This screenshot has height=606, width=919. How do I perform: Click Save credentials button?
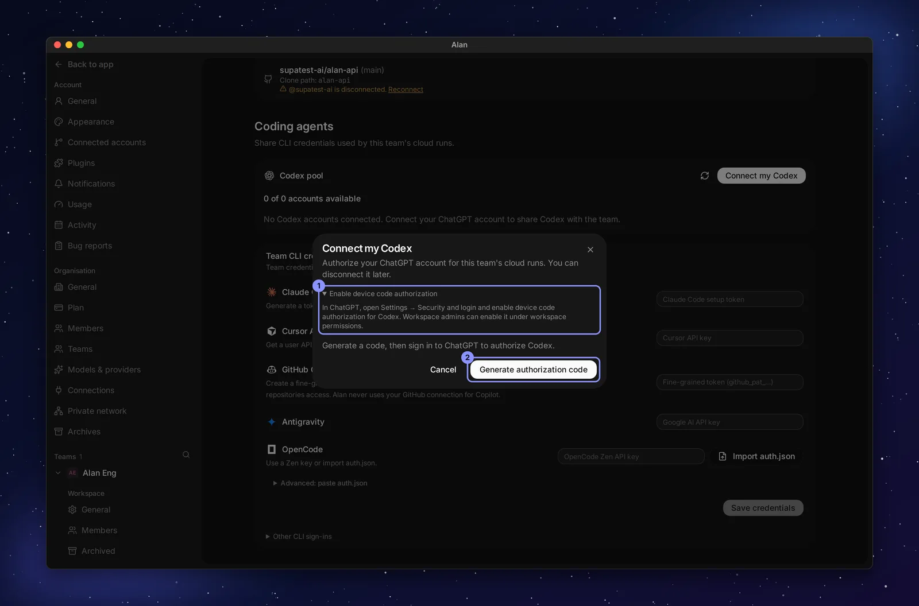coord(763,508)
